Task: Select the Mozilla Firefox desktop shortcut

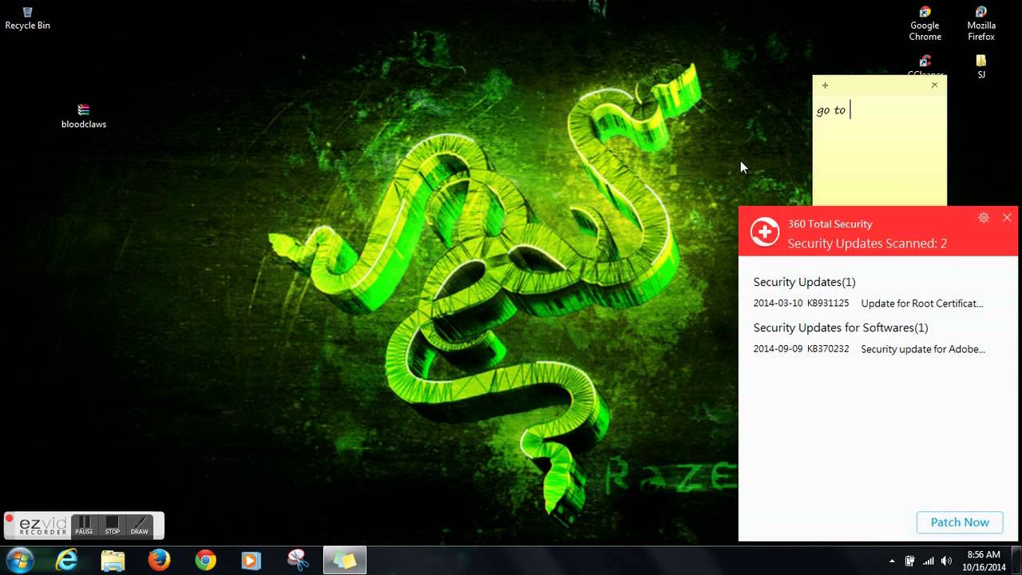Action: click(x=981, y=24)
